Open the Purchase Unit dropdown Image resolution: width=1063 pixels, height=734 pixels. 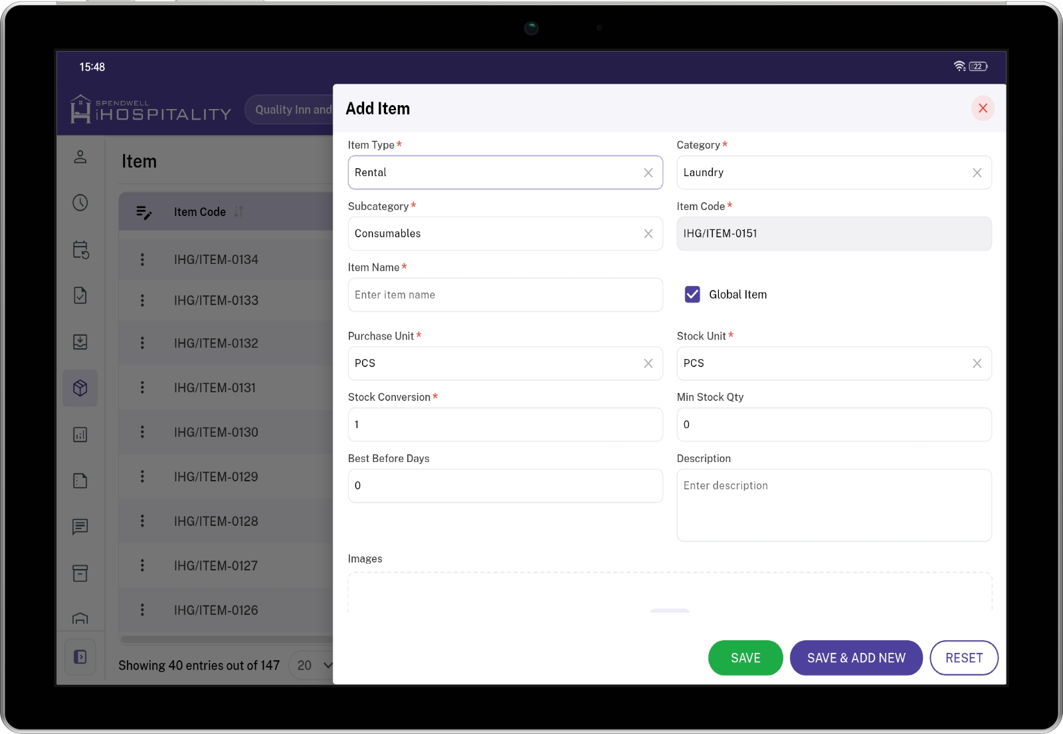(506, 364)
